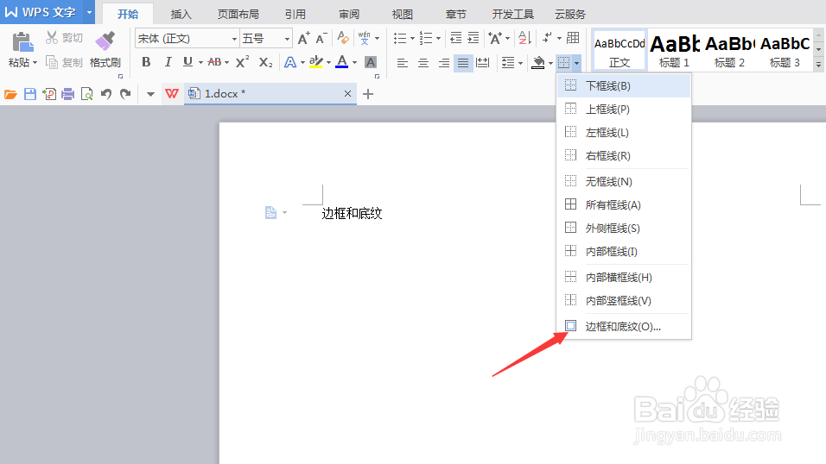Justify text alignment
Screen dimensions: 826x464
463,63
